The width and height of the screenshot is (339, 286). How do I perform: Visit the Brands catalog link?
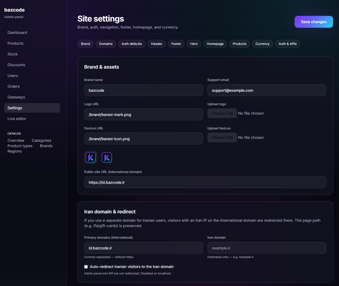46,146
